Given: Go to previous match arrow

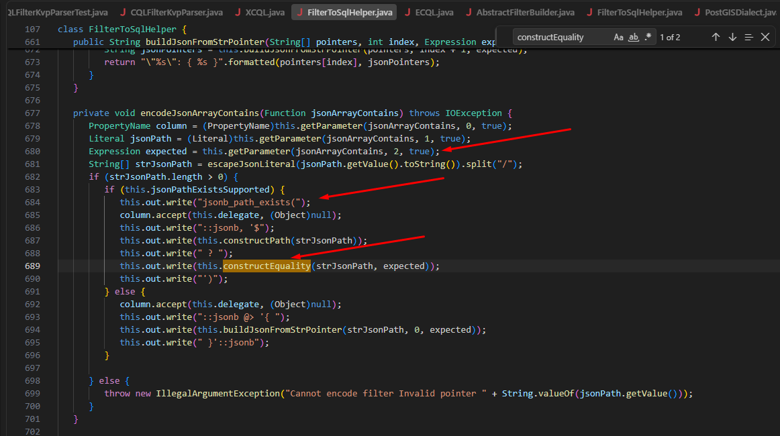Looking at the screenshot, I should [x=716, y=38].
